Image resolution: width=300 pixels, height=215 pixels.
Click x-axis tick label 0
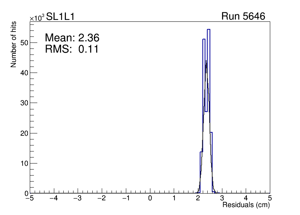(x=150, y=198)
